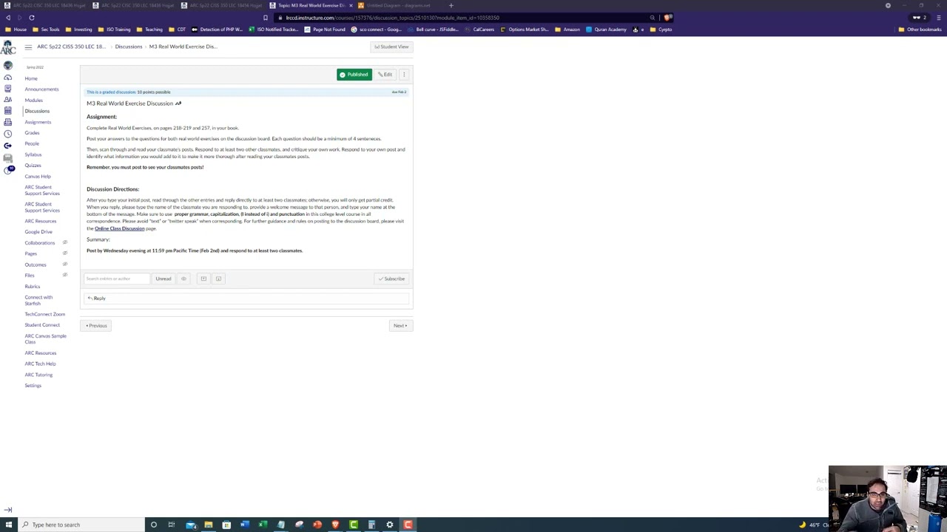Open Canvas Help in course navigation
This screenshot has height=532, width=947.
tap(38, 177)
